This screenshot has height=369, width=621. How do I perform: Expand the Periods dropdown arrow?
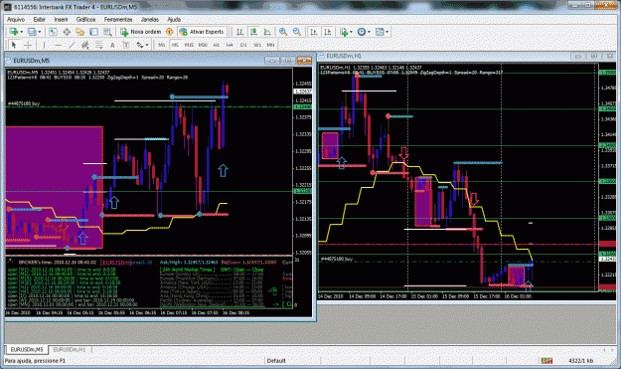pyautogui.click(x=369, y=32)
